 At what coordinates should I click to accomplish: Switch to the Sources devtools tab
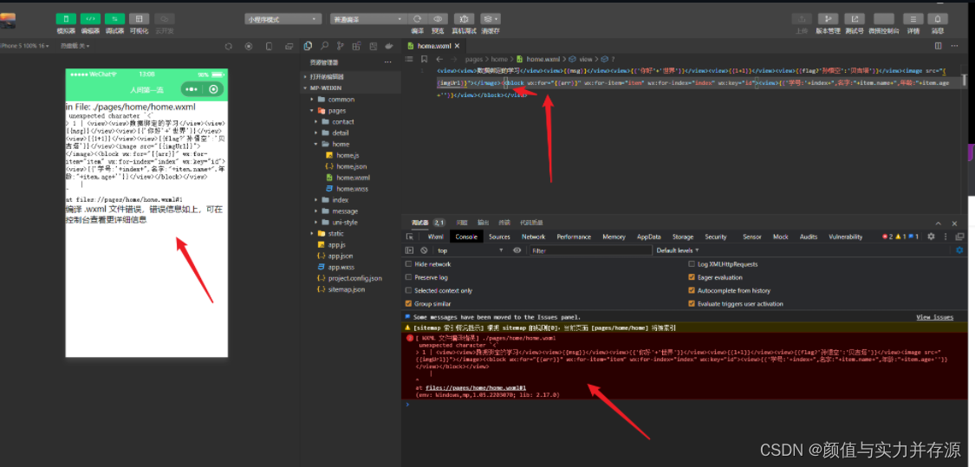coord(499,237)
